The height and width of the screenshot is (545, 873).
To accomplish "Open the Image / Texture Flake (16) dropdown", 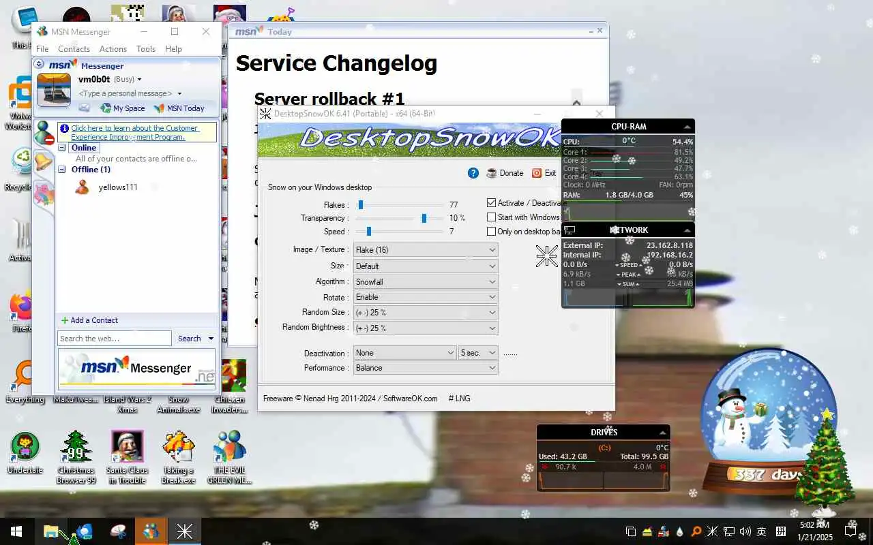I will click(426, 250).
